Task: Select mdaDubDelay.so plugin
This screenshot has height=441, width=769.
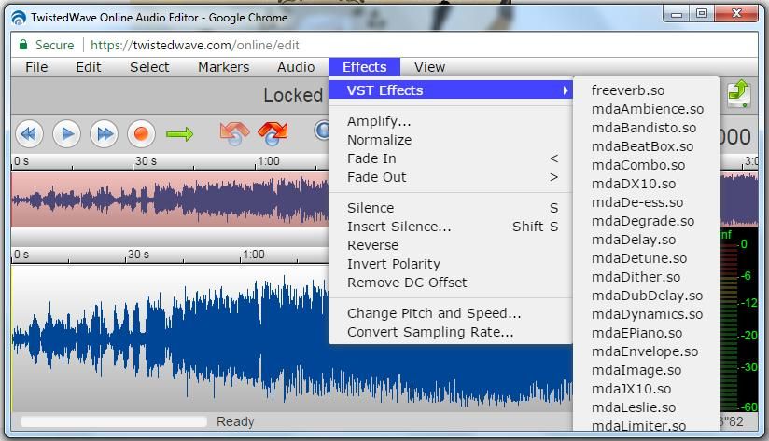Action: (x=646, y=295)
